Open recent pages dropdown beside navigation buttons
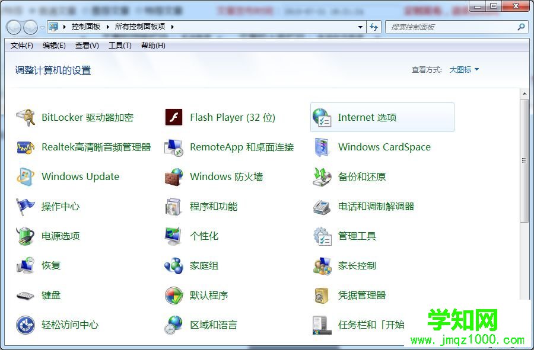 [42, 27]
